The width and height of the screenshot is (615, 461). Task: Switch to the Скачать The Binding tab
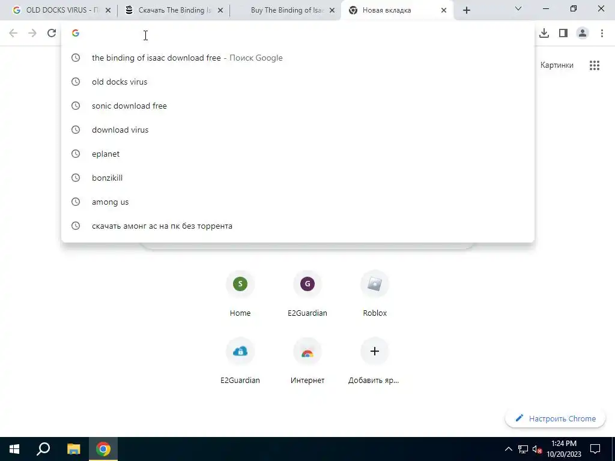[172, 11]
